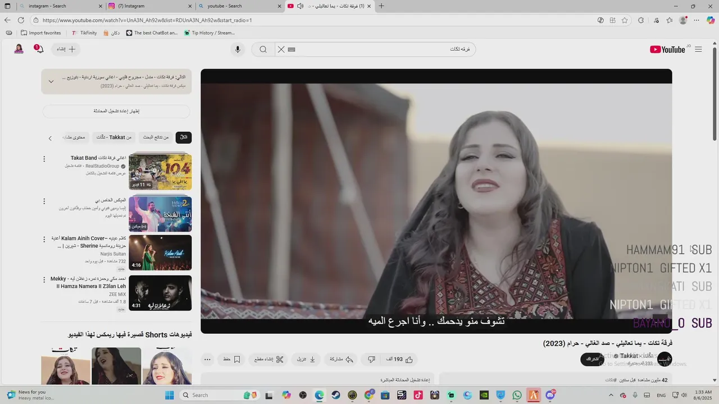Share the video using the share arrow
Image resolution: width=719 pixels, height=404 pixels.
tap(341, 359)
